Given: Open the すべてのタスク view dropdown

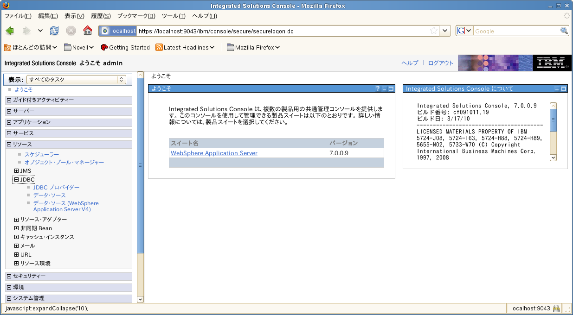Looking at the screenshot, I should pos(76,80).
